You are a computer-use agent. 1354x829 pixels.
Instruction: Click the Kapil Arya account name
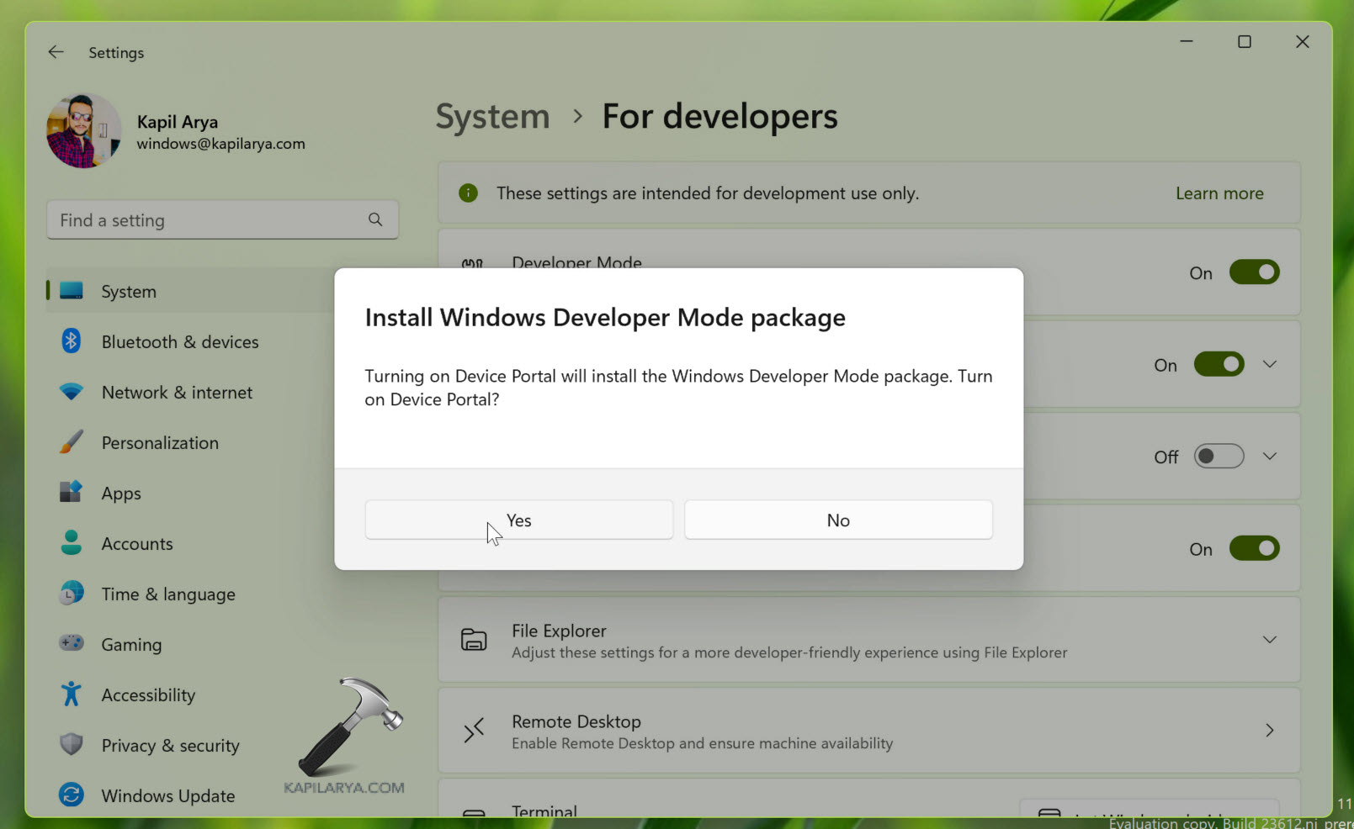[x=178, y=122]
